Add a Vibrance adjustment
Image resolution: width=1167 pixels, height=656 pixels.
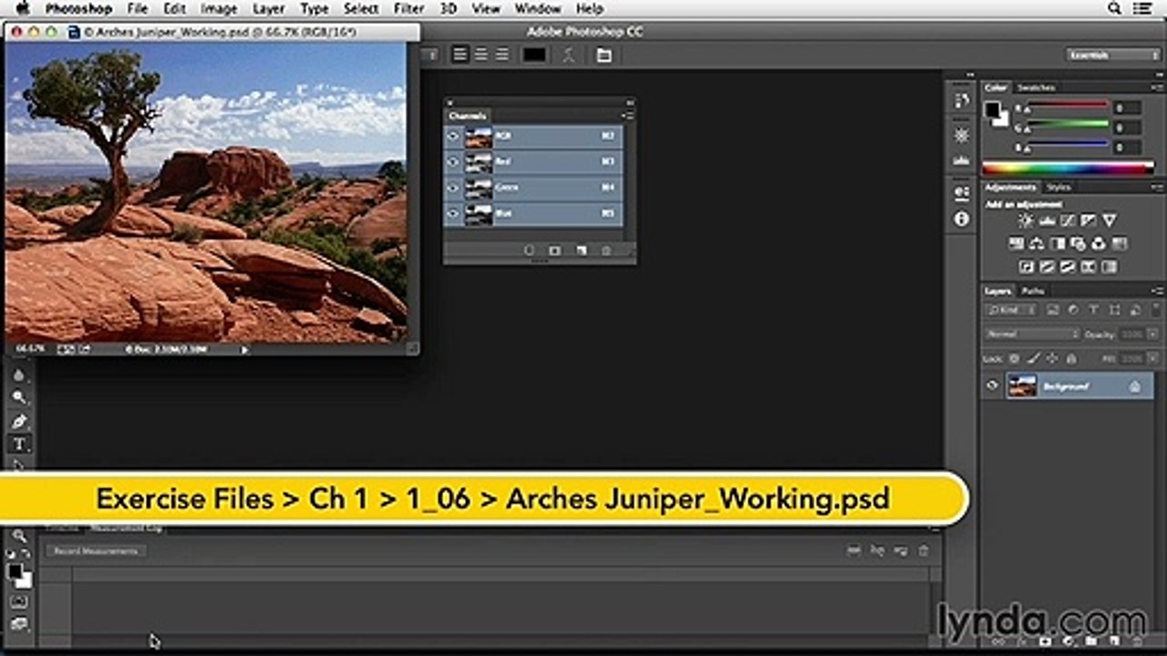1110,220
